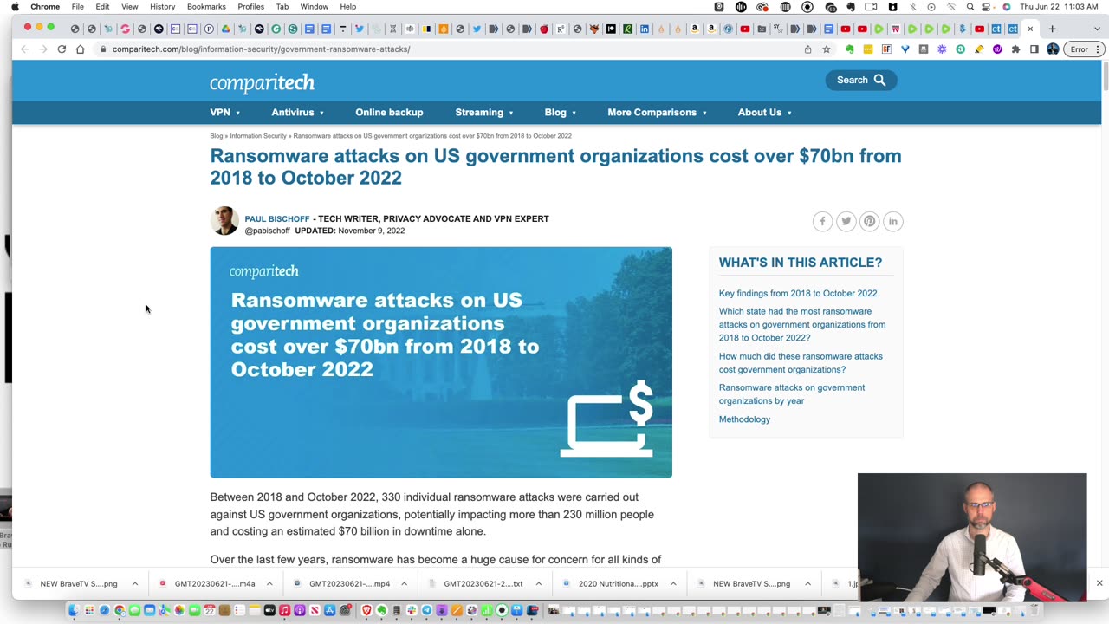1109x624 pixels.
Task: Open macOS Spotlight search icon
Action: [x=970, y=7]
